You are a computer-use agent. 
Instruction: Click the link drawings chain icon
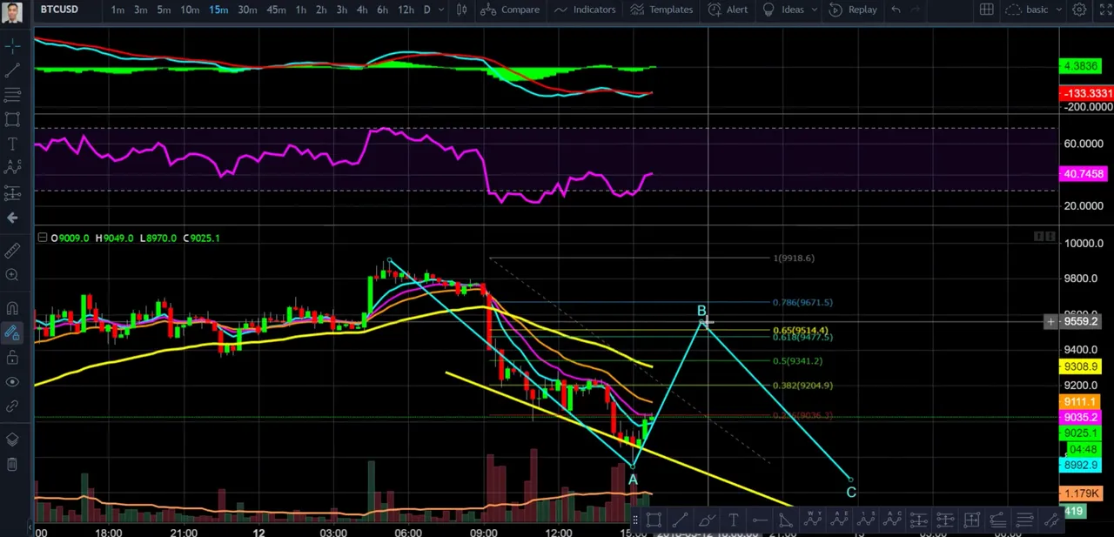[x=12, y=406]
